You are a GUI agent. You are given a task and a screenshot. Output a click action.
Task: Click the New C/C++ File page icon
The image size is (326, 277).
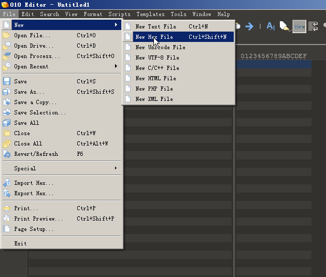click(128, 68)
